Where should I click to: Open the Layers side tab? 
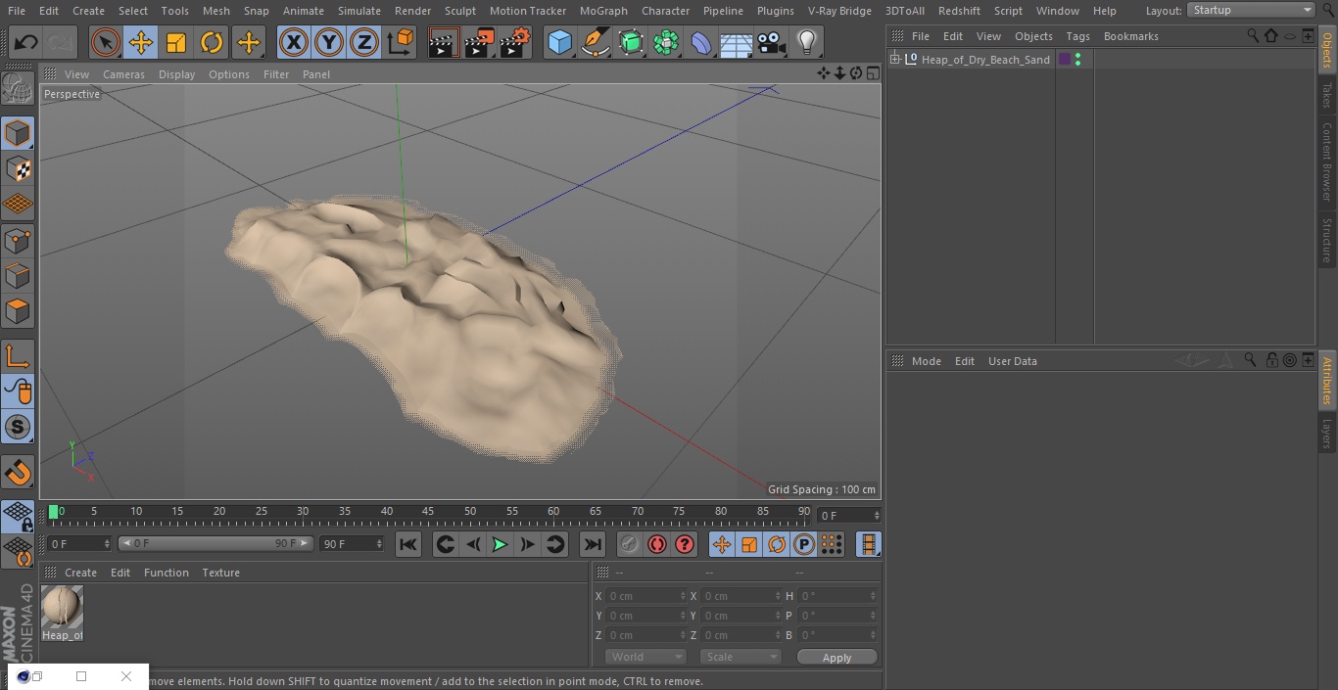click(1327, 434)
